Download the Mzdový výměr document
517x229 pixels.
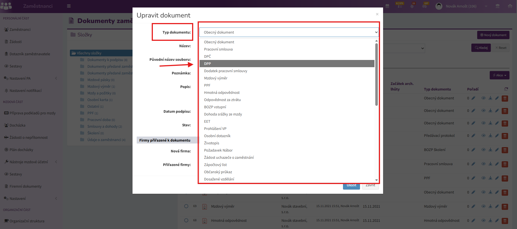click(490, 207)
